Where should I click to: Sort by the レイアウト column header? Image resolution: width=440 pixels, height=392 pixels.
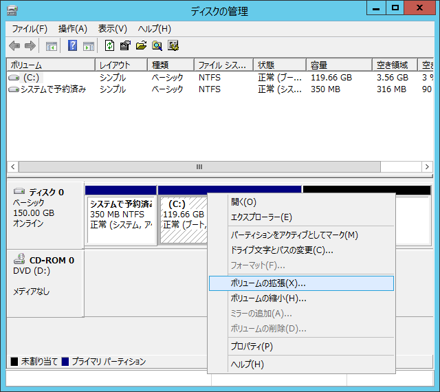point(122,65)
